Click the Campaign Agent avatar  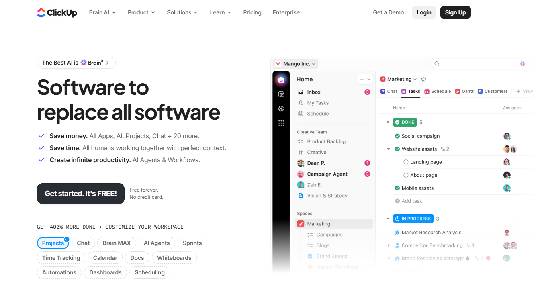pyautogui.click(x=301, y=174)
